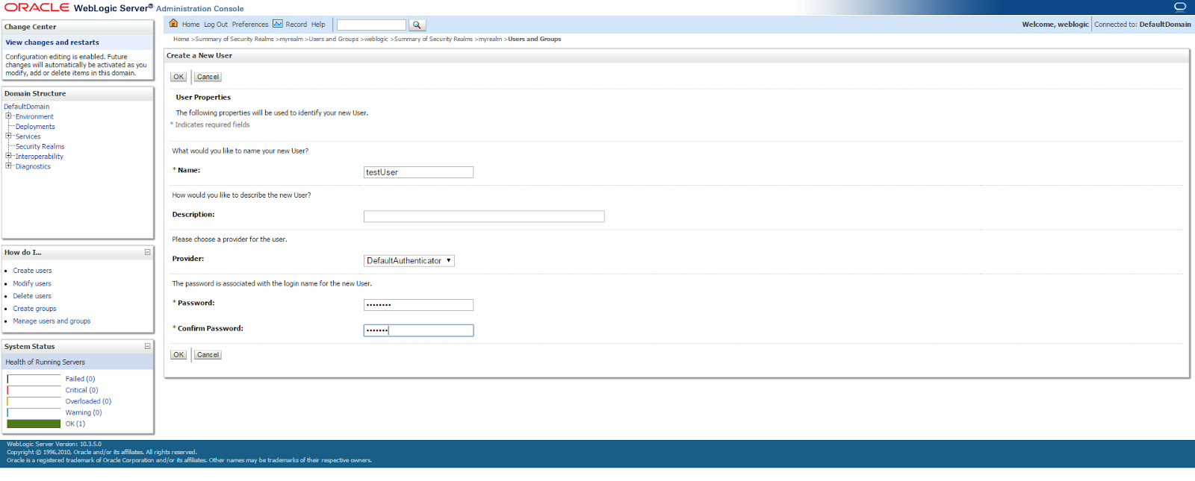Select DefaultDomain in Domain Structure
The width and height of the screenshot is (1195, 481).
pos(26,107)
